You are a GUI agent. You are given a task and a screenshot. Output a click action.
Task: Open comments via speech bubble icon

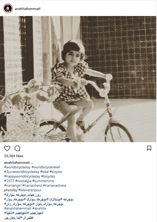pos(17,148)
